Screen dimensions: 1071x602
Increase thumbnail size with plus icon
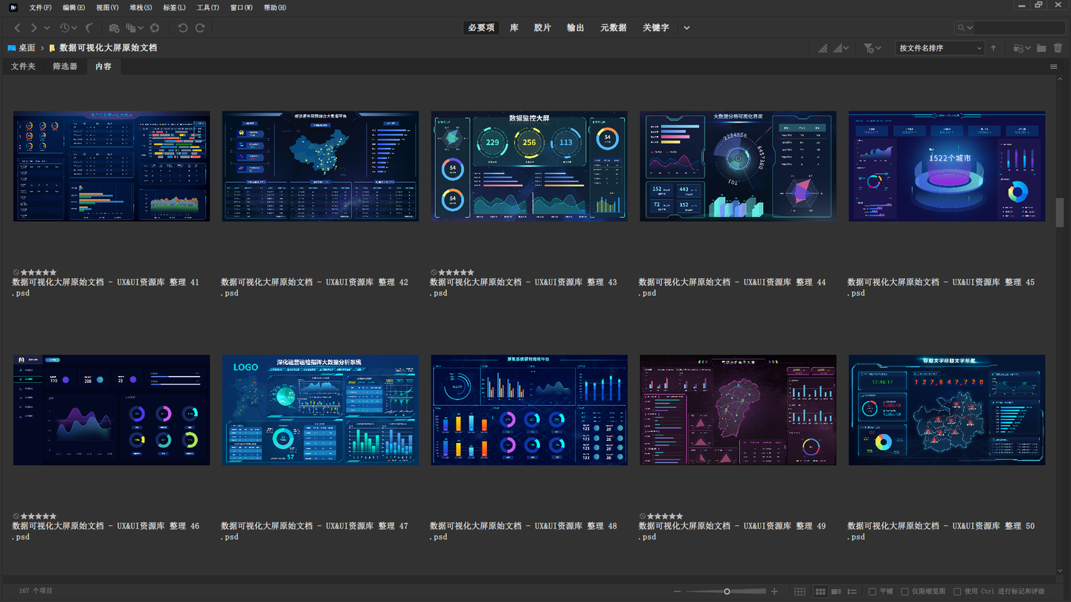click(774, 592)
